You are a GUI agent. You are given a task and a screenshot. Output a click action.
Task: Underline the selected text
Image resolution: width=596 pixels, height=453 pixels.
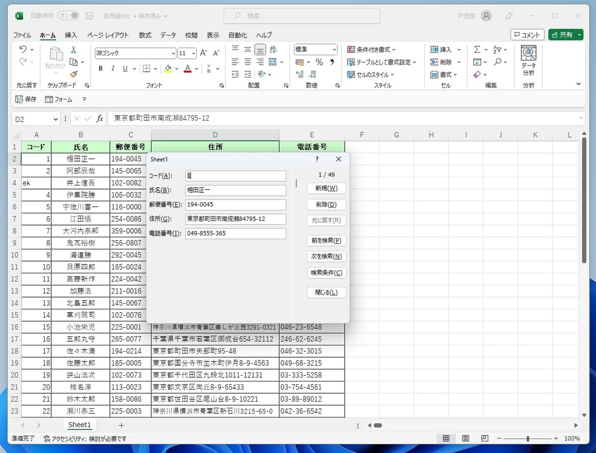pos(125,69)
